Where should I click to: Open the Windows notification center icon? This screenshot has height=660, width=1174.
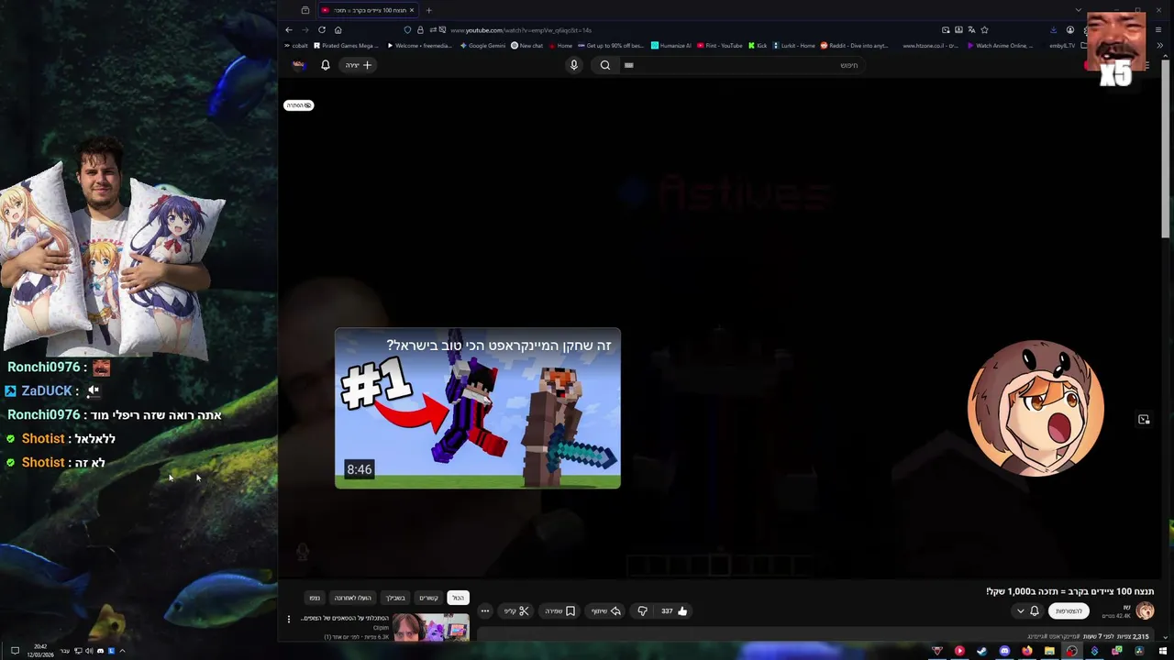15,651
